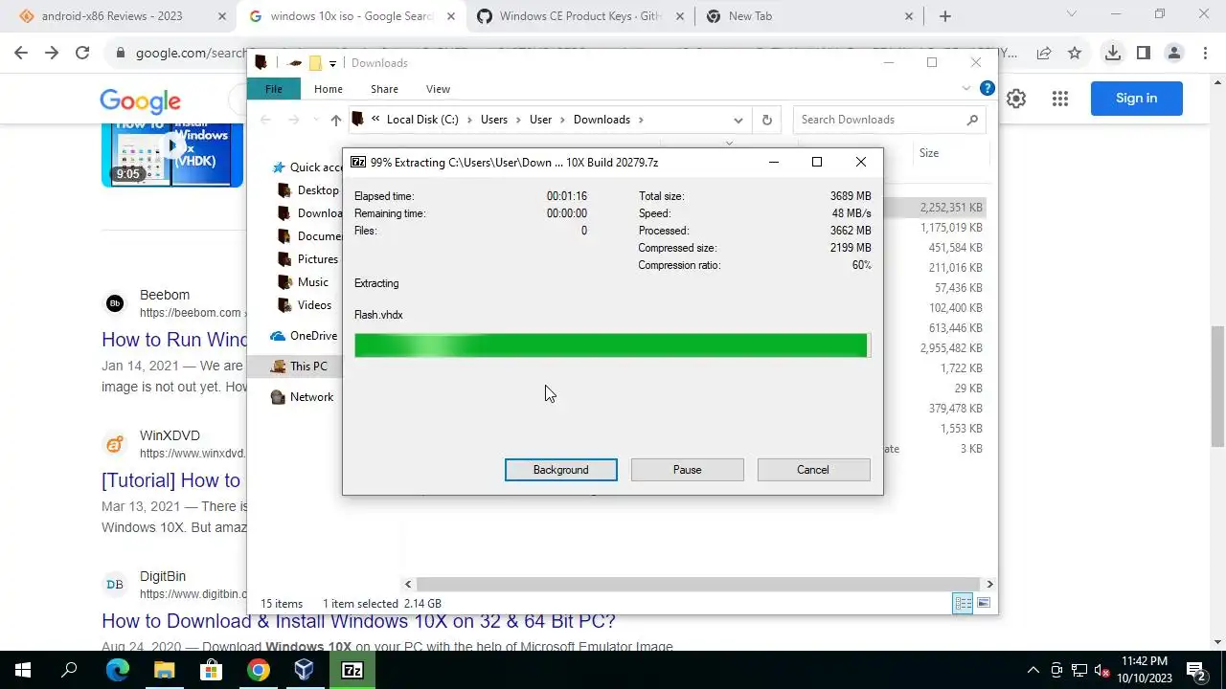Sort files by Size column

tap(929, 153)
